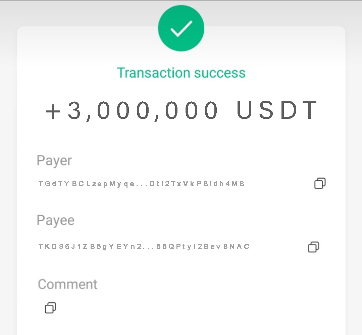Click the Payer field label
Viewport: 362px width, 335px height.
click(x=54, y=161)
